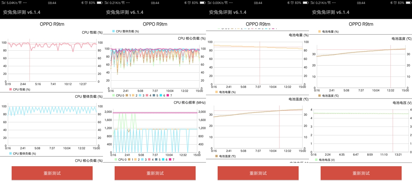The image size is (412, 183).
Task: Tap CPU 整体负载 legend above CPU 核心负载 chart
Action: tap(125, 31)
